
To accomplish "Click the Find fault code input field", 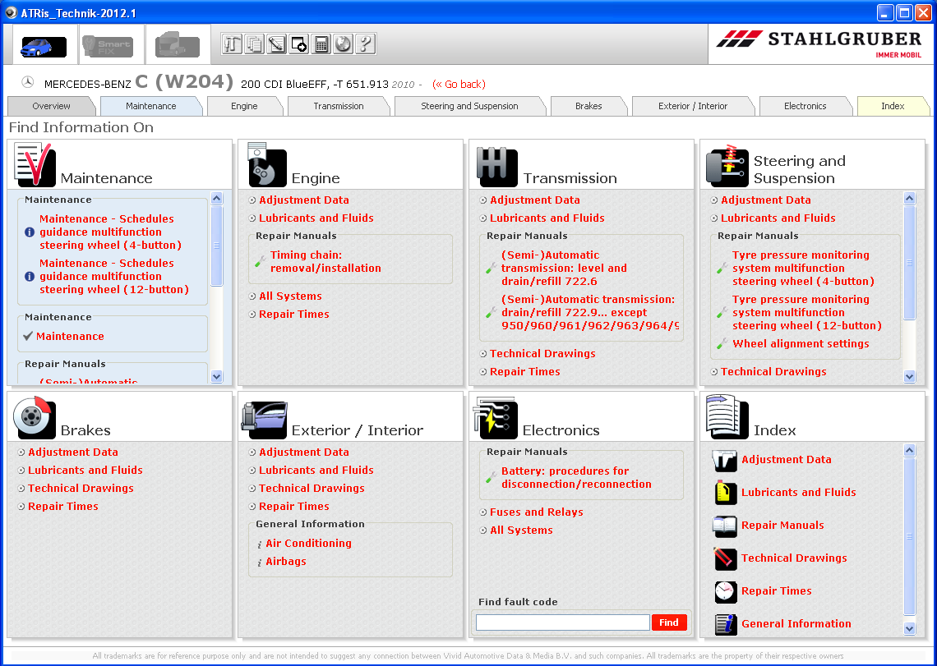I will (562, 622).
